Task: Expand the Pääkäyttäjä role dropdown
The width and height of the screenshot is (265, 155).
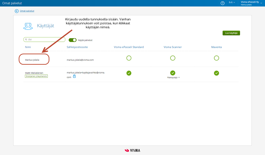Action: pyautogui.click(x=173, y=78)
